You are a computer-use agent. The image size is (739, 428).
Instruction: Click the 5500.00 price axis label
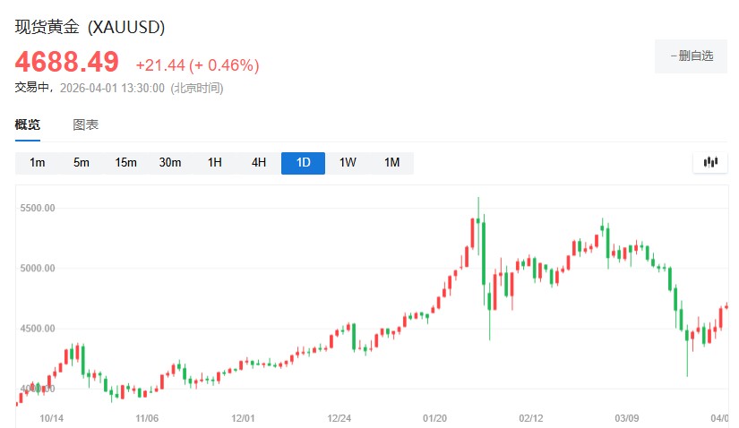(37, 208)
